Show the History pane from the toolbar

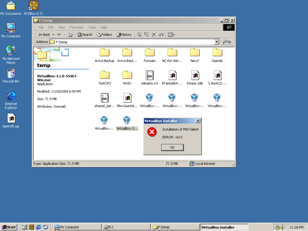click(x=124, y=35)
